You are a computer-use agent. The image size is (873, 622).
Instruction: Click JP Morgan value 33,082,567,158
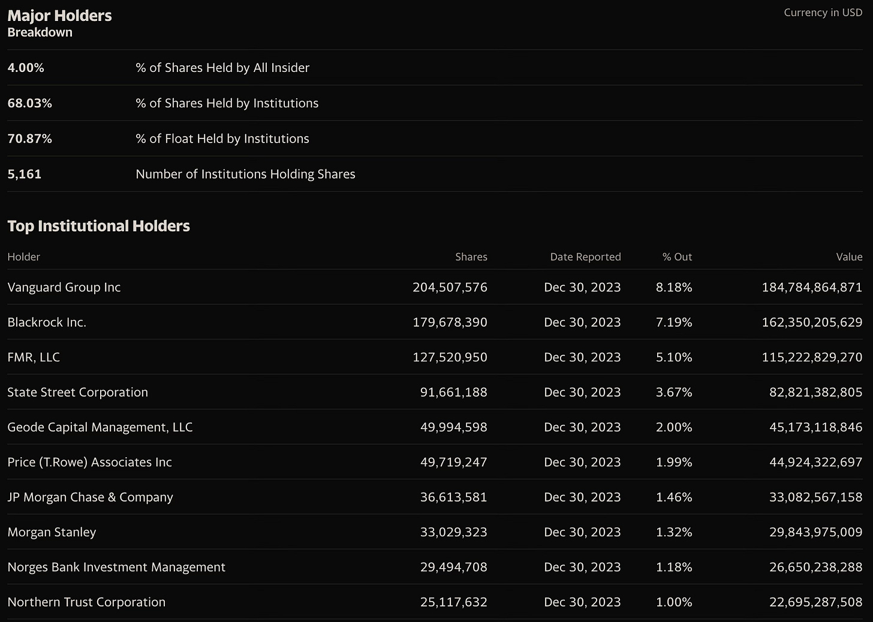(x=815, y=497)
